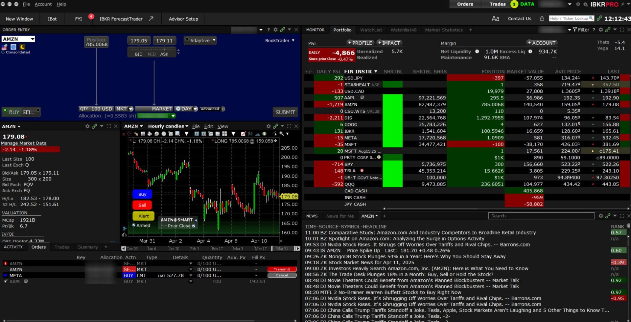Toggle the Armed checkbox on chart
The width and height of the screenshot is (631, 322).
point(134,225)
